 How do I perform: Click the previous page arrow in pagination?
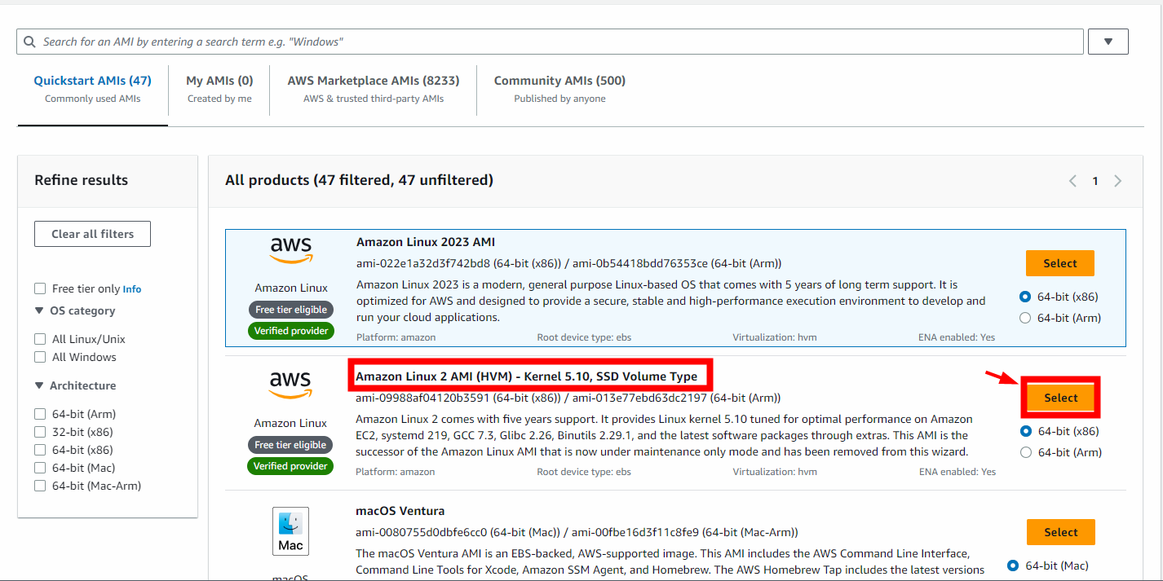click(1072, 180)
